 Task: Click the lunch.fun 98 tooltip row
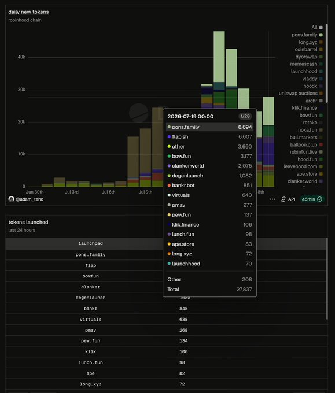pos(209,234)
